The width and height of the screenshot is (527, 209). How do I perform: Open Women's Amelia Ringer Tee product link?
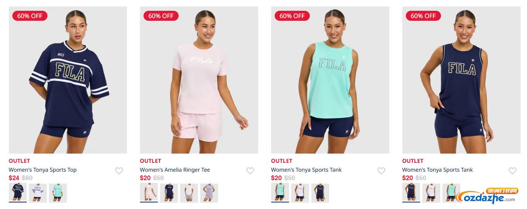(175, 170)
